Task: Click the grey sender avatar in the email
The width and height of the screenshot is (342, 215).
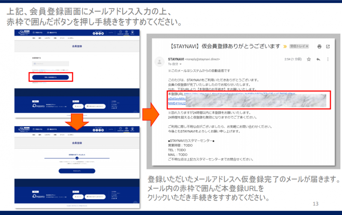Action: pos(159,61)
